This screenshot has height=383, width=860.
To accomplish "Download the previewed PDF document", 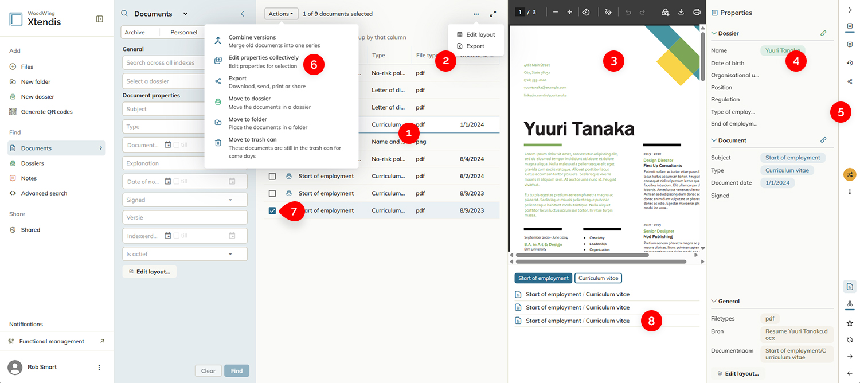I will 681,12.
